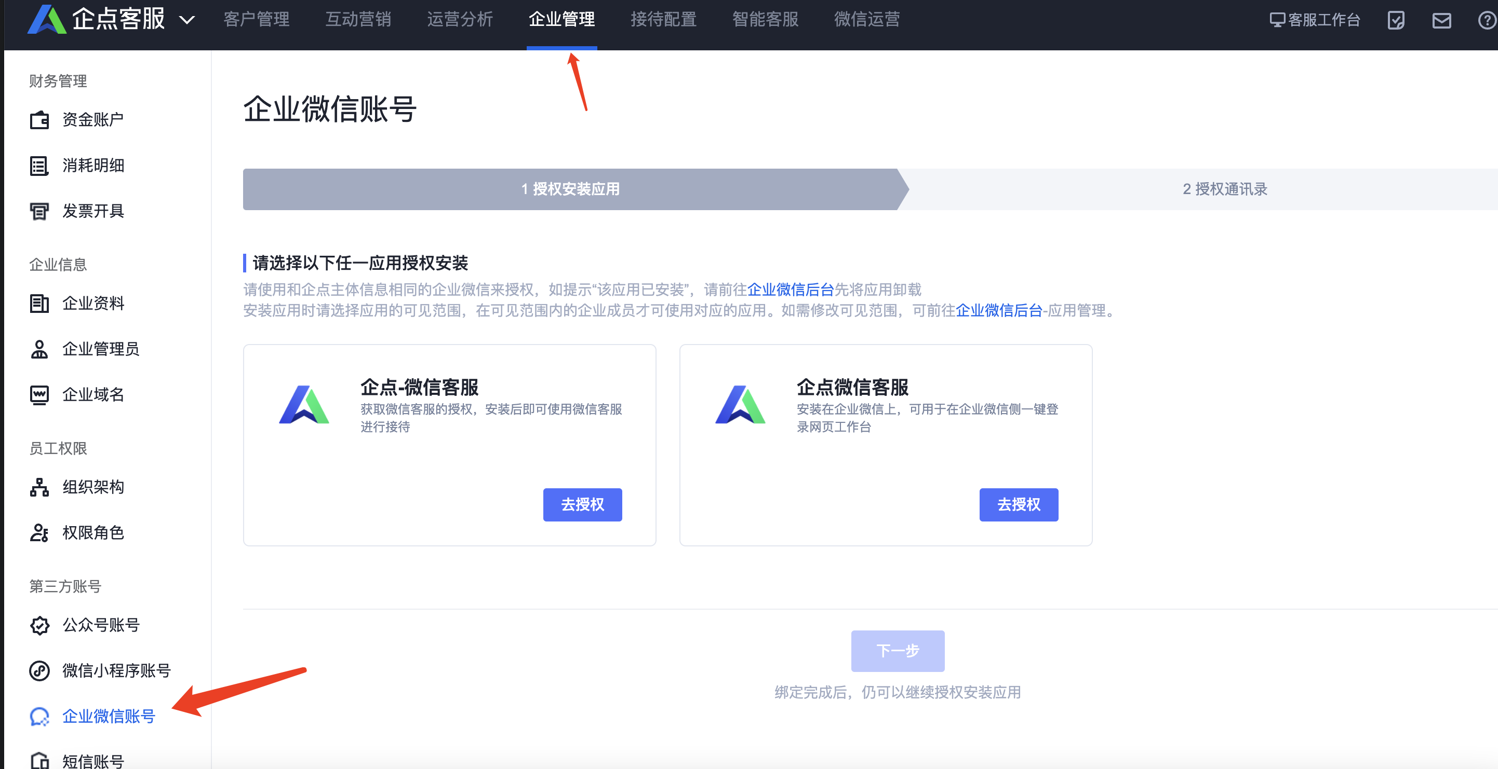Click the 短信账号 icon

(39, 760)
